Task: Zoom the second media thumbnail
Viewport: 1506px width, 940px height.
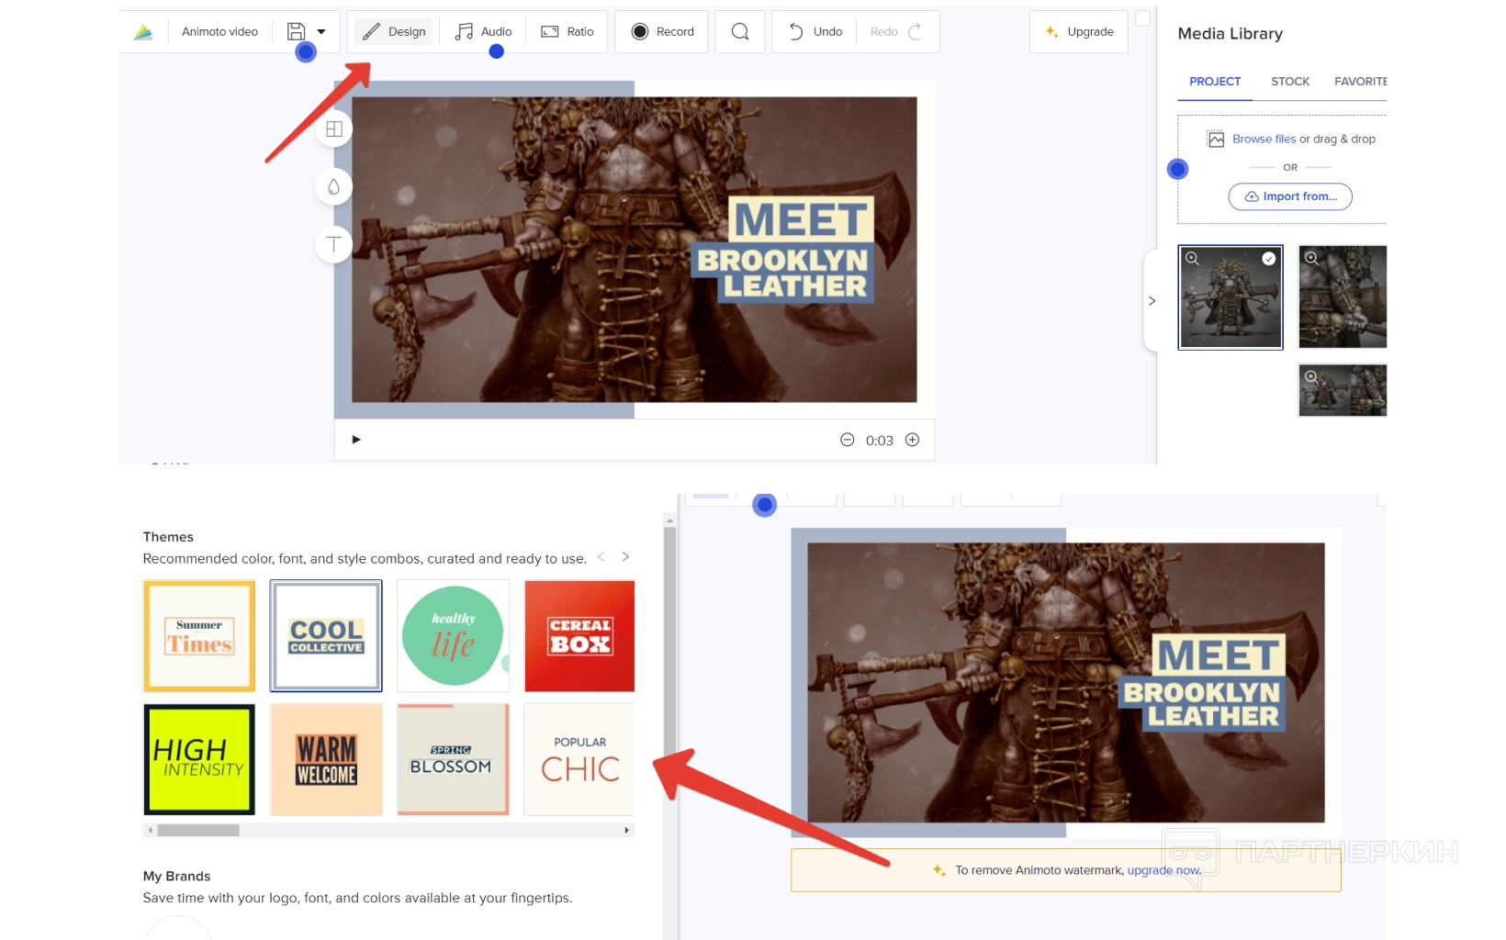Action: (x=1312, y=259)
